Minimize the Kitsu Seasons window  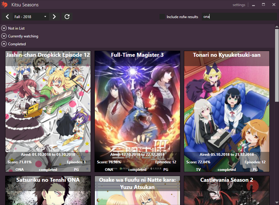[253, 5]
